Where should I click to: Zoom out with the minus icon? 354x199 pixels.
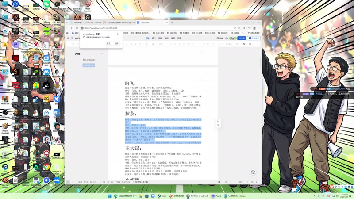(x=234, y=182)
